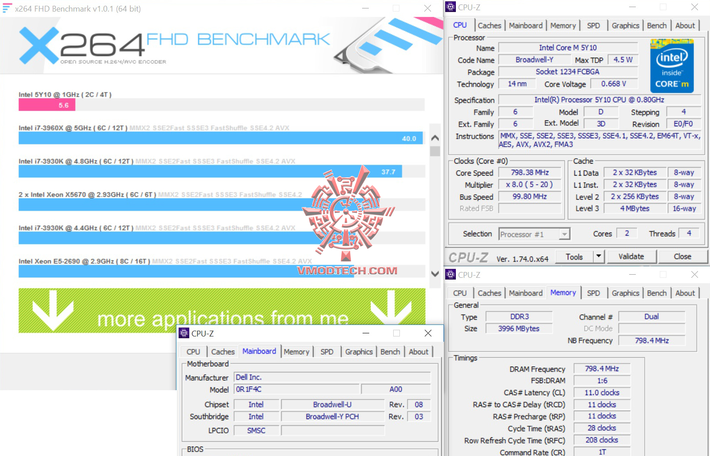710x456 pixels.
Task: Switch to Memory tab in CPU-Z Mainboard window
Action: coord(296,352)
